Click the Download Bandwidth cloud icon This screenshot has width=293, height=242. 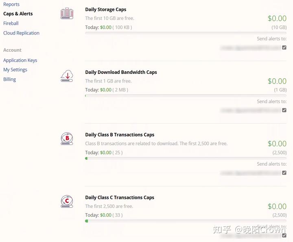[67, 76]
